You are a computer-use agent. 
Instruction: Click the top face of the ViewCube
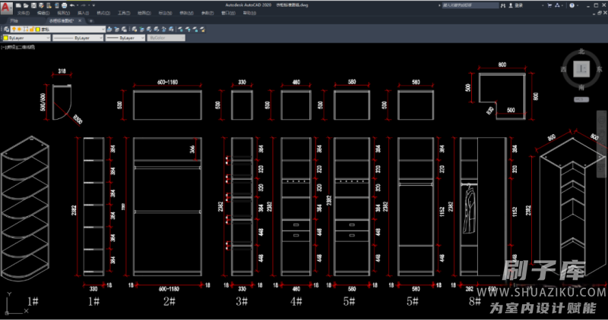[581, 69]
